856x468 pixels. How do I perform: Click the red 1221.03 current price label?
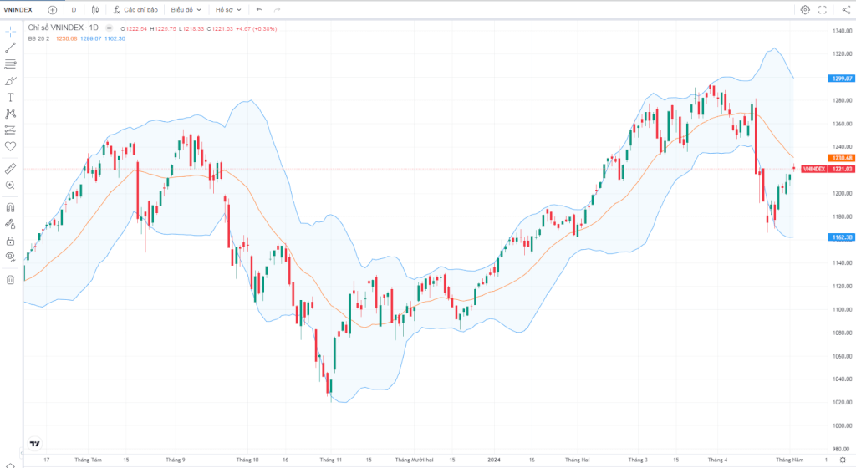(841, 169)
